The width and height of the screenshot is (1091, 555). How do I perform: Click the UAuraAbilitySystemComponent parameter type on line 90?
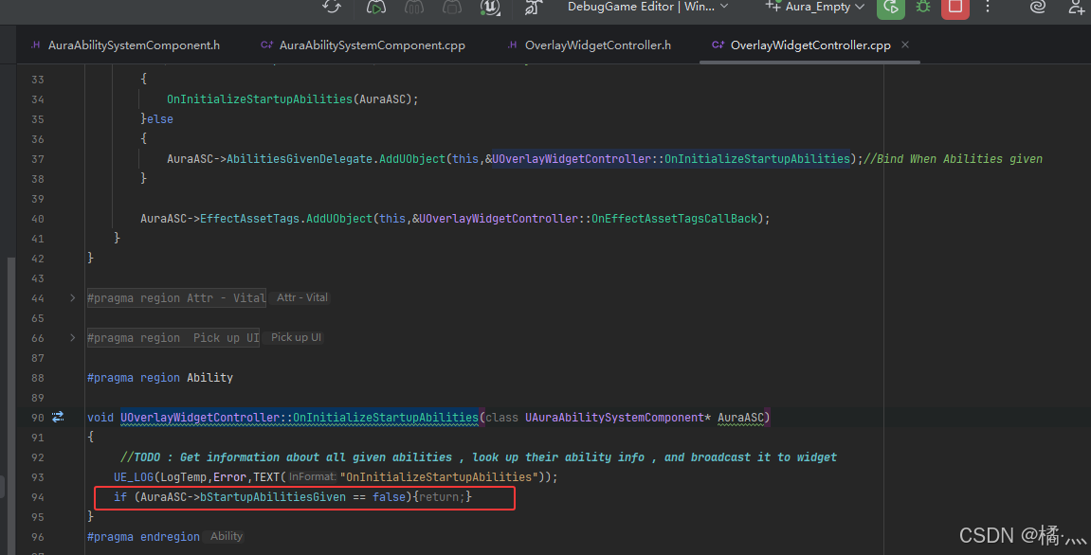tap(614, 418)
